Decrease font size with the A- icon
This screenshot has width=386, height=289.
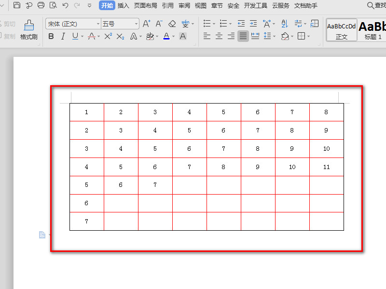tap(159, 24)
